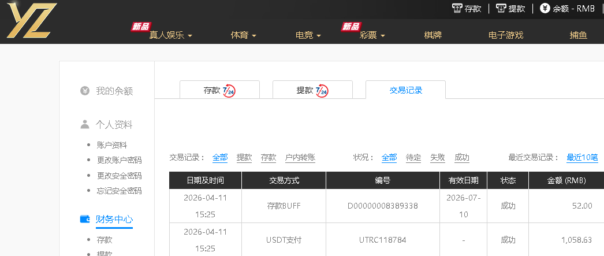Click the yen balance icon in header
Viewport: 604px width, 256px height.
545,9
